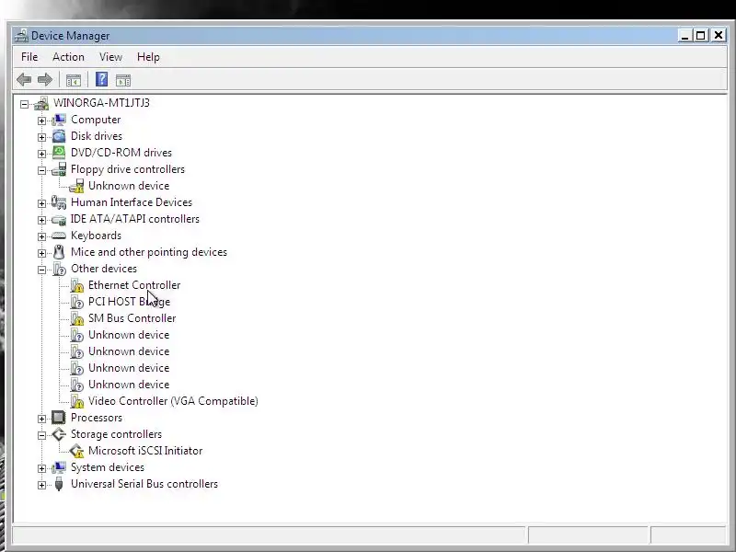Screen dimensions: 736x552
Task: Expand the Human Interface Devices category
Action: [x=41, y=203]
